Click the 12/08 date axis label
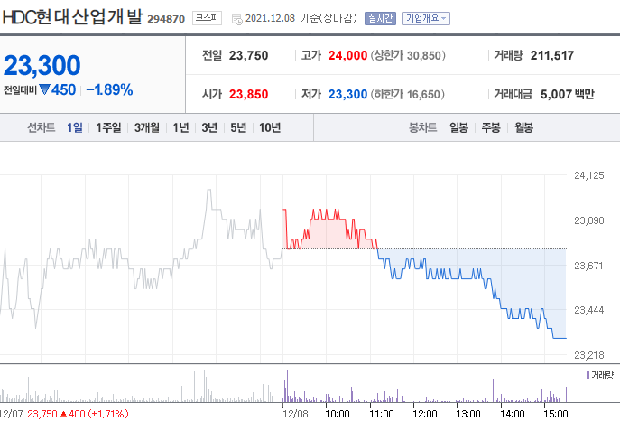 [295, 414]
